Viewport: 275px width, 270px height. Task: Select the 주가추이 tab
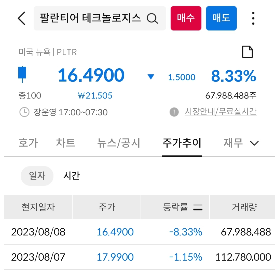tap(182, 143)
